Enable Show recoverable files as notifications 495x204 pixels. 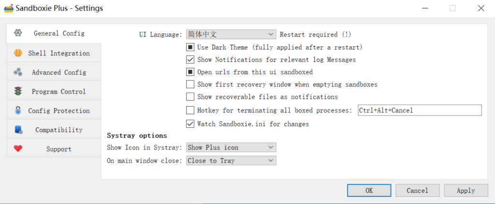click(190, 97)
